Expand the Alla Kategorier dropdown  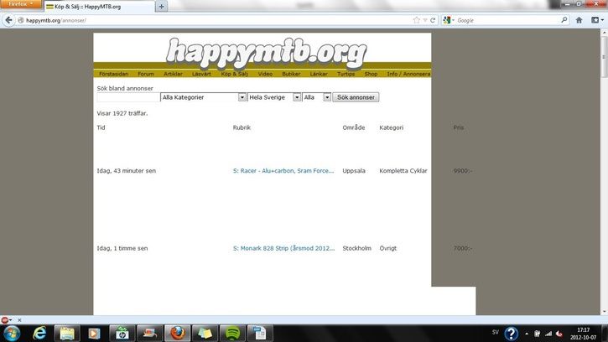tap(242, 97)
